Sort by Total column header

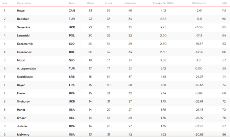click(x=224, y=3)
